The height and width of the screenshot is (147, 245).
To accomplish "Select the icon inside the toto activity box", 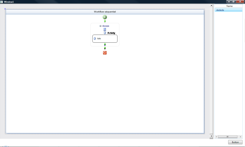I will pos(95,39).
